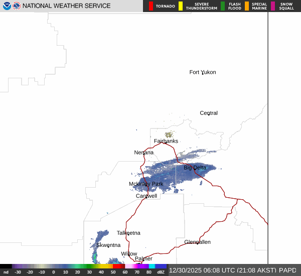Screen dimensions: 301x276
Task: Pick the magenta Snow Squall swatch
Action: pyautogui.click(x=272, y=6)
